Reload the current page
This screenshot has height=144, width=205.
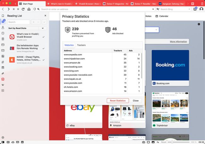23,9
